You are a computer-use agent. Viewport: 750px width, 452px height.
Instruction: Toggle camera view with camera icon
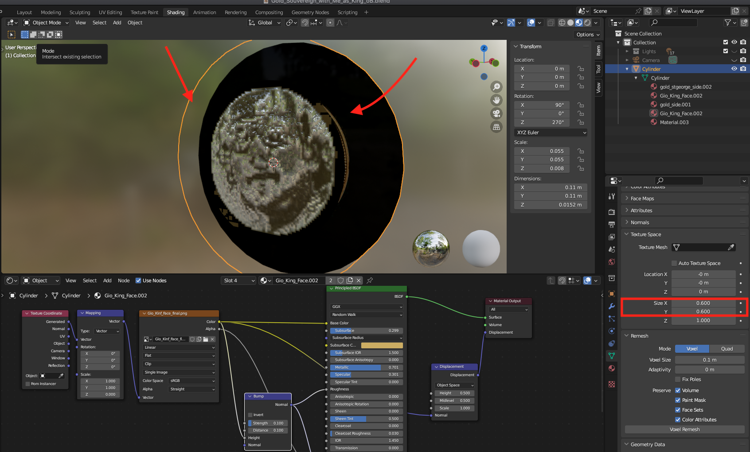[x=496, y=113]
